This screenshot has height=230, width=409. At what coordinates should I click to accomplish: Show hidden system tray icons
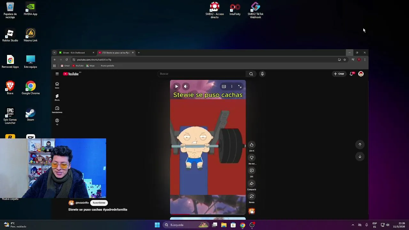(353, 225)
